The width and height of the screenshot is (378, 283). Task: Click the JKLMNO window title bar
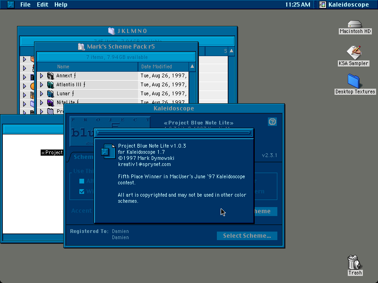(x=127, y=31)
